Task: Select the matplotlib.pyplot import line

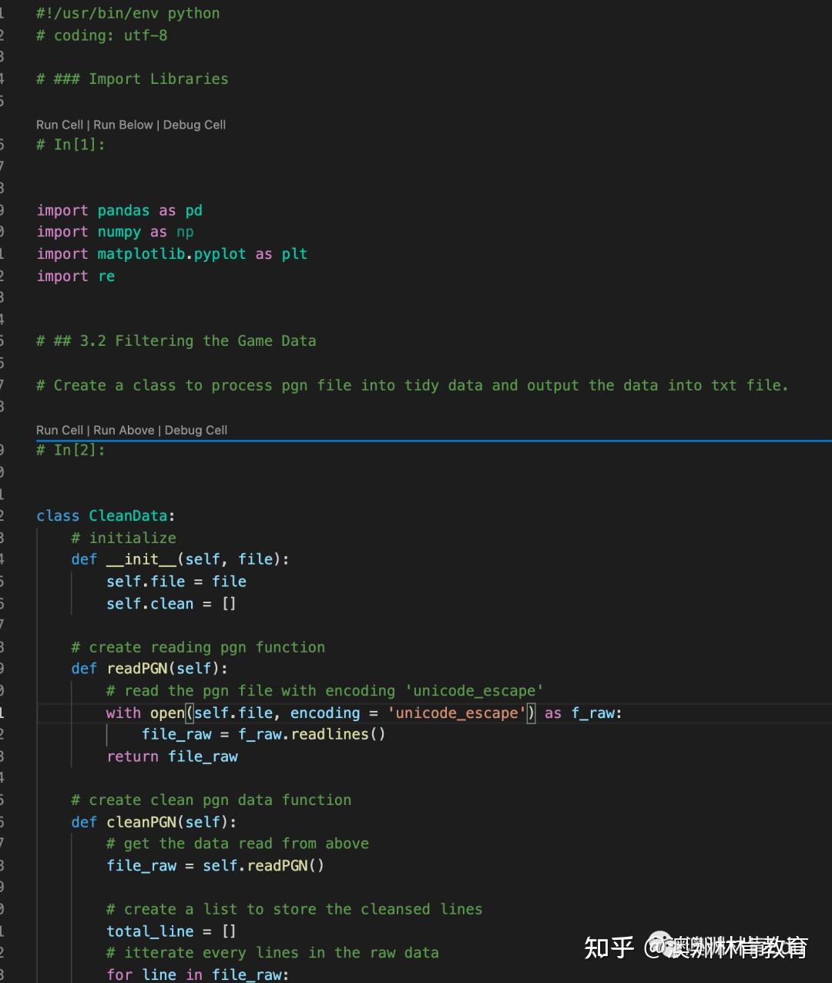Action: point(172,254)
